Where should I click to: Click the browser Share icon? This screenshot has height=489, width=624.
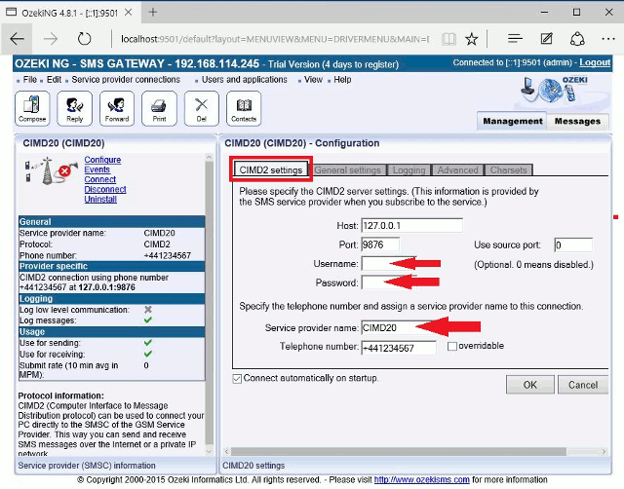pos(577,39)
